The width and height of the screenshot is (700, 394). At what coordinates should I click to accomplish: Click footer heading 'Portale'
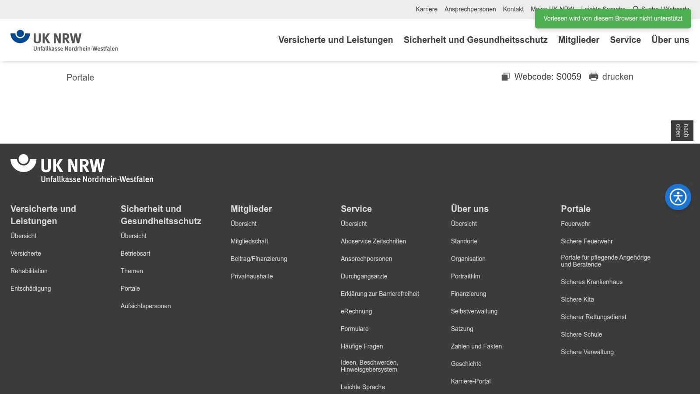pyautogui.click(x=575, y=209)
